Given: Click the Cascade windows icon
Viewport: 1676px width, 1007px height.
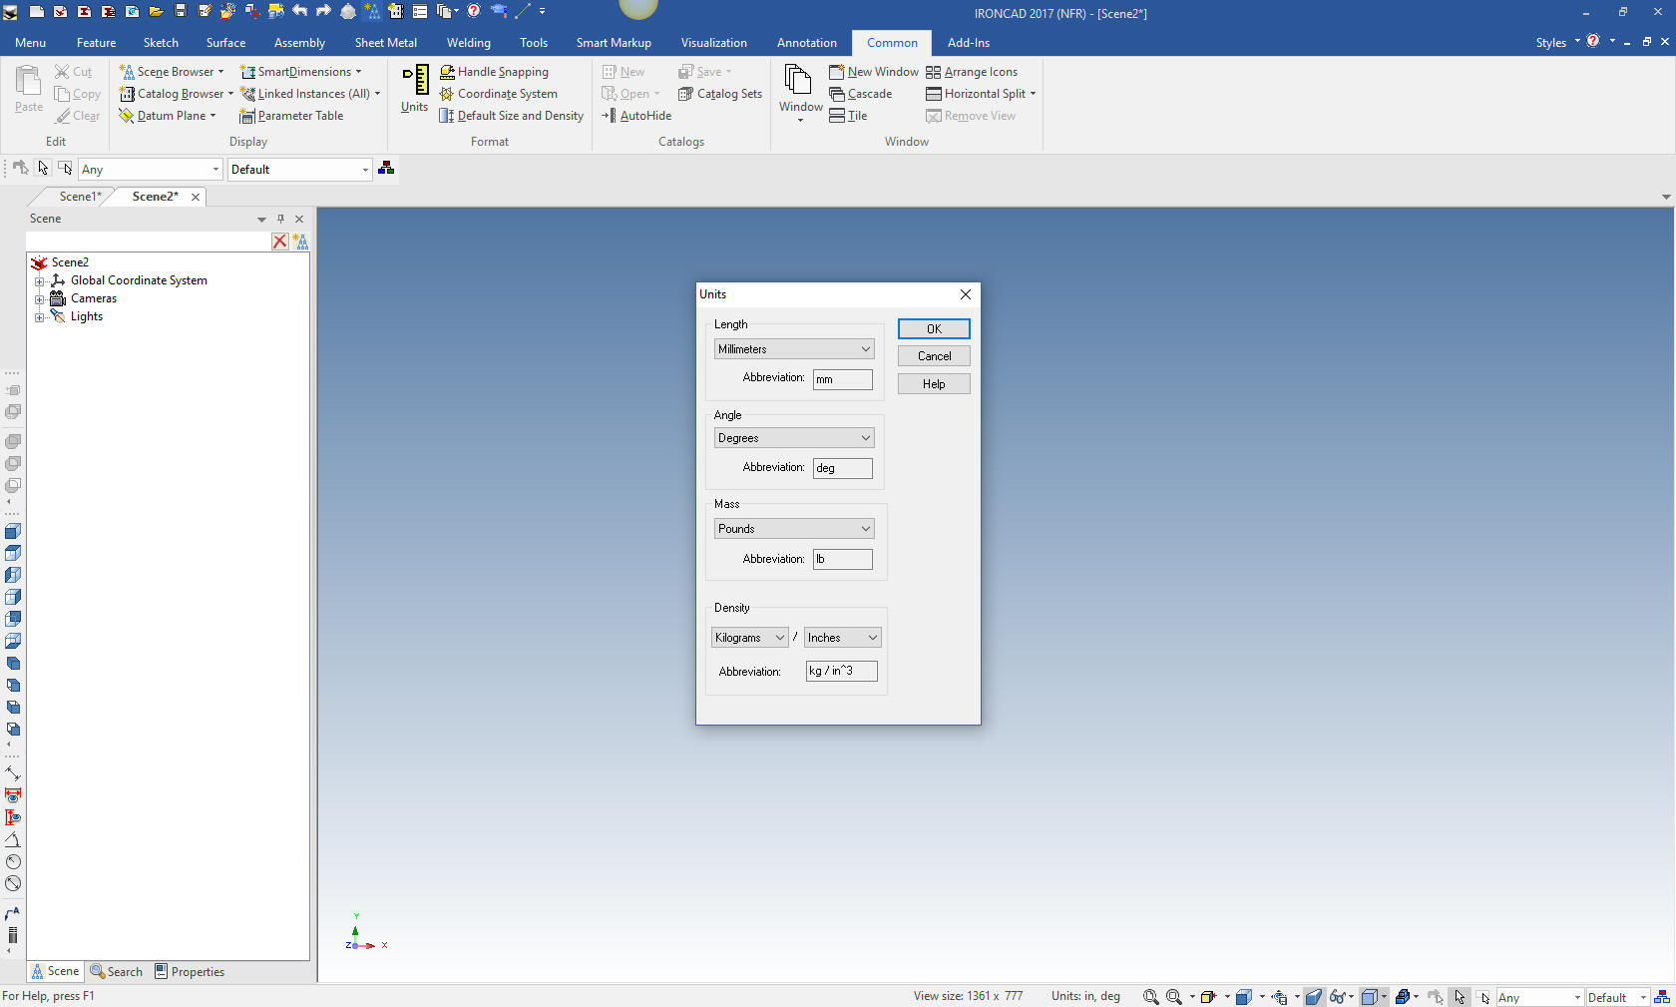Looking at the screenshot, I should click(x=837, y=94).
